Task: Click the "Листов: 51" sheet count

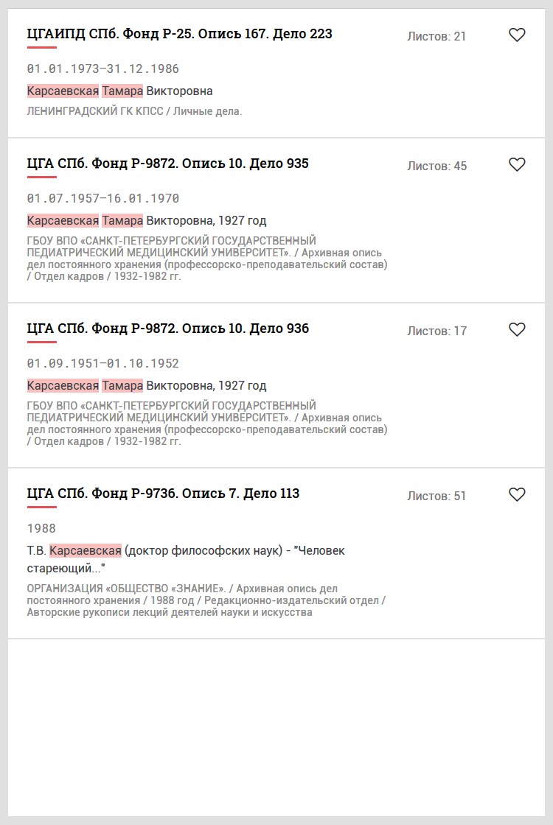Action: (x=437, y=496)
